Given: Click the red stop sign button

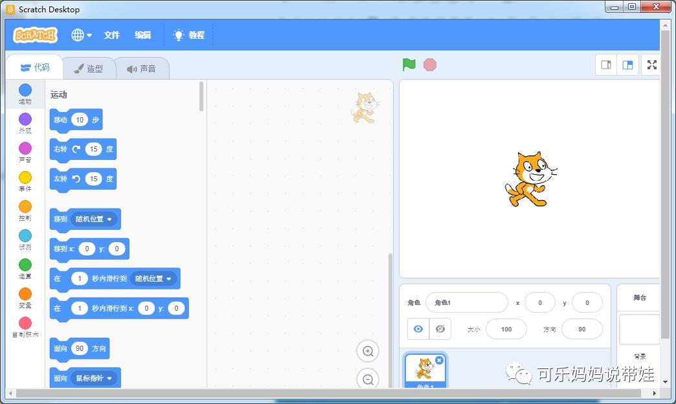Looking at the screenshot, I should (430, 65).
